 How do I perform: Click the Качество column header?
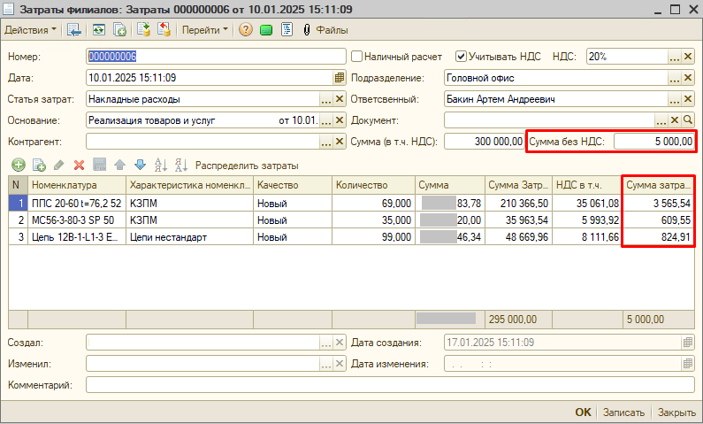click(293, 185)
